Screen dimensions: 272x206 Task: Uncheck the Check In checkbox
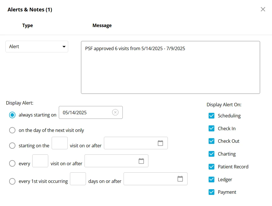pos(211,129)
